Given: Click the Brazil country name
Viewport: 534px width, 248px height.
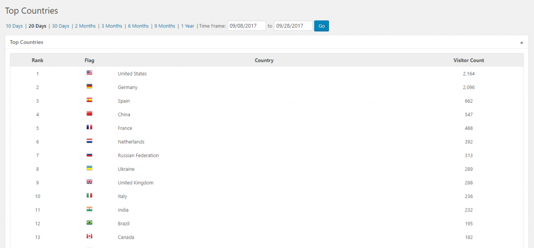Looking at the screenshot, I should coord(124,224).
